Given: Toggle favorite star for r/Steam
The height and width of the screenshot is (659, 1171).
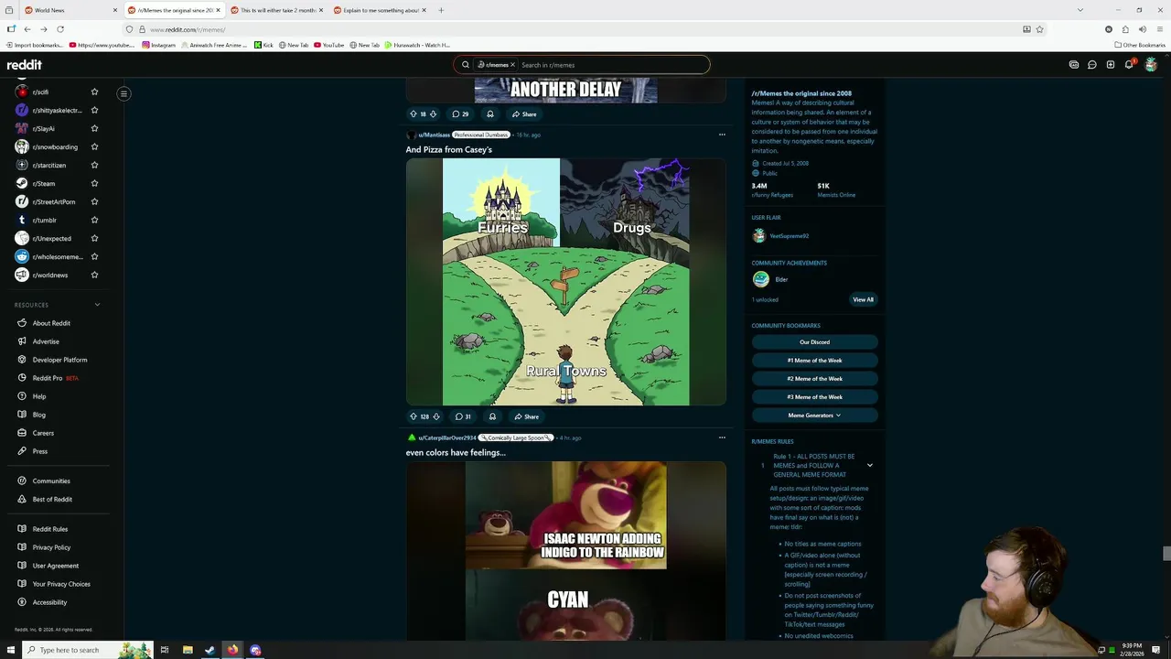Looking at the screenshot, I should [x=94, y=183].
